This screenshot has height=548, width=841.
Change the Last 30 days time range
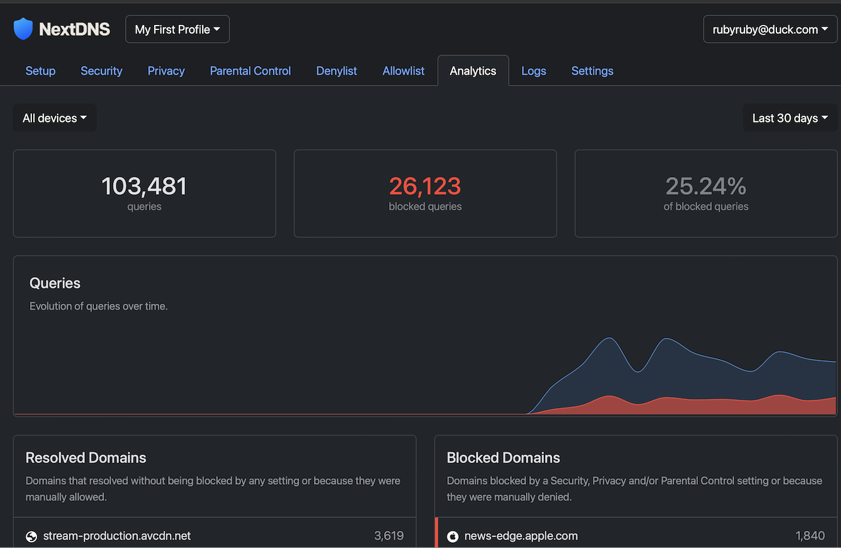click(790, 118)
